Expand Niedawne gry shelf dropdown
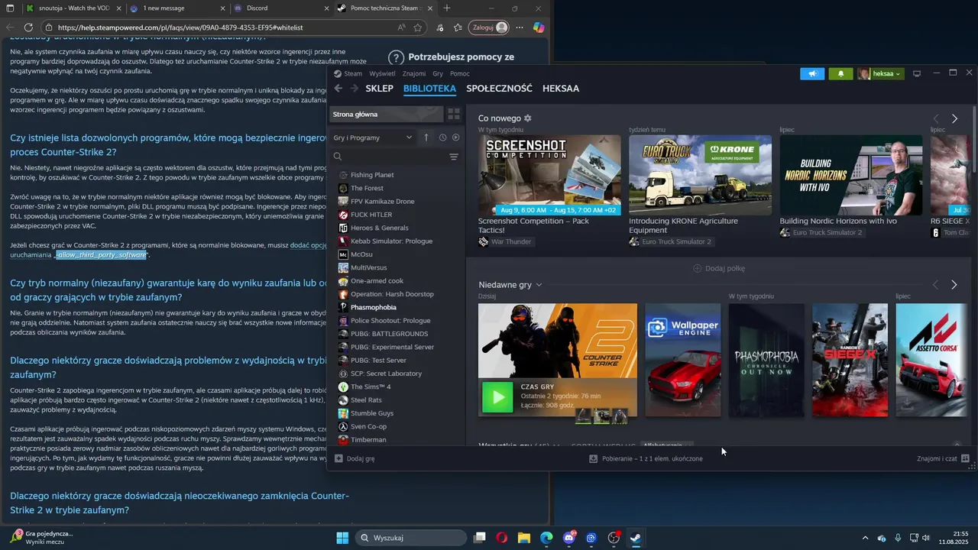Image resolution: width=978 pixels, height=550 pixels. coord(539,285)
